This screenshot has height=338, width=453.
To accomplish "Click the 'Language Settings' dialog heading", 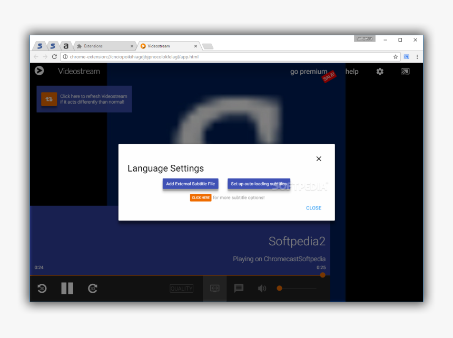I will pos(165,168).
